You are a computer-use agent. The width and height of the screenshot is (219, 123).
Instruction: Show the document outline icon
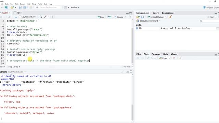pos(130,17)
